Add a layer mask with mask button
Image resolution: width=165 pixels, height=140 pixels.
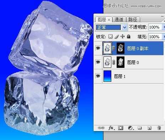pyautogui.click(x=121, y=128)
